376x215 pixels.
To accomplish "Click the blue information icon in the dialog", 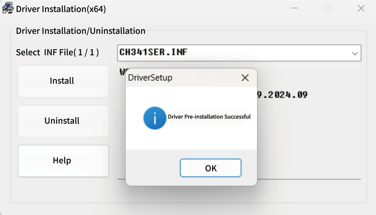I will coord(155,118).
